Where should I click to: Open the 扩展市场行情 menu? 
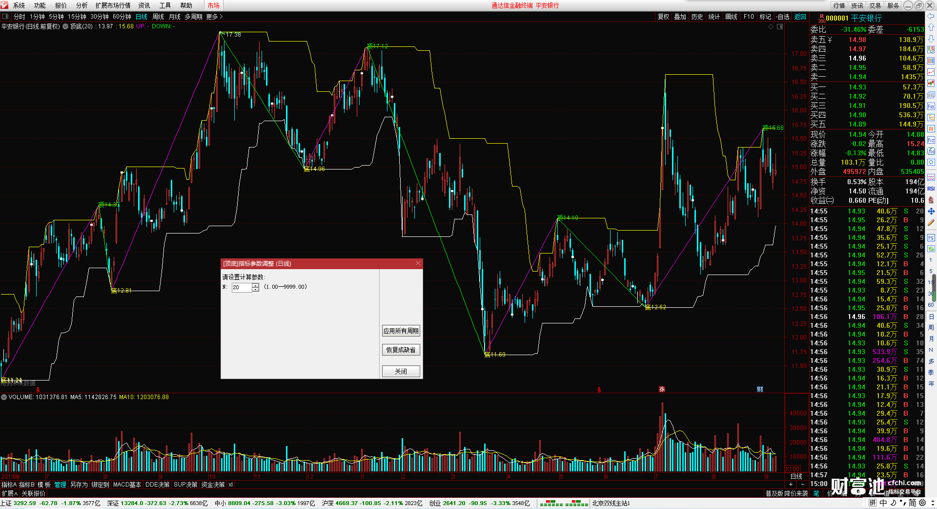(113, 5)
